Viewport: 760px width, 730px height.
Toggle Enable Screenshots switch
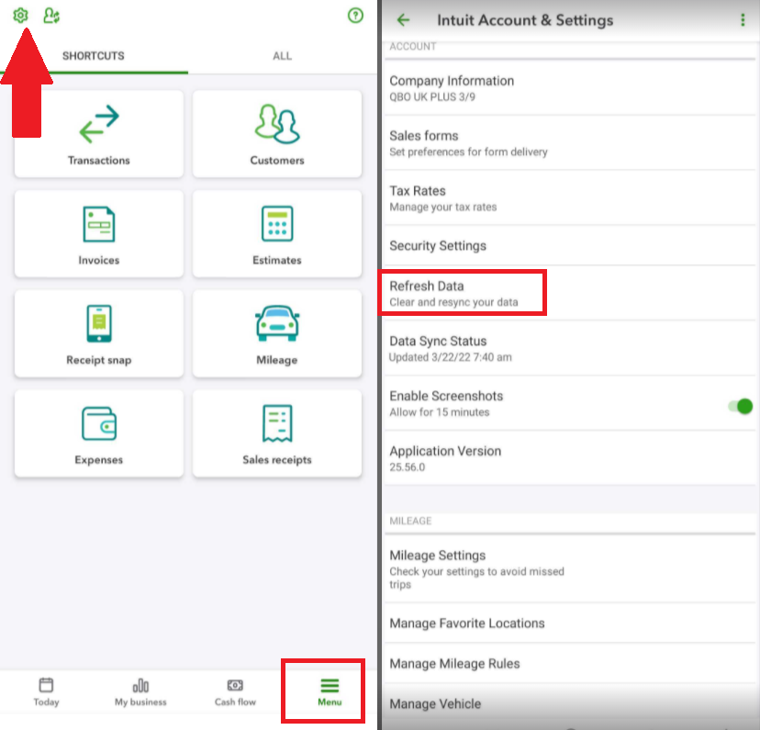coord(740,406)
